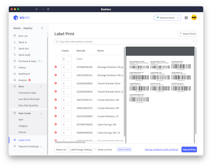212x167 pixels.
Task: Click the BoxHero logo icon
Action: click(16, 18)
